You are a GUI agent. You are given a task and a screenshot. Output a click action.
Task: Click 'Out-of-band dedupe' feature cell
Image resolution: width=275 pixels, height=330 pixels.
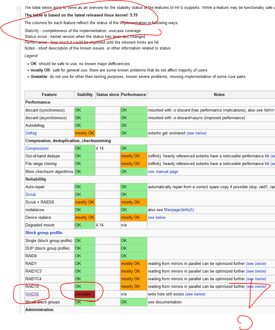click(49, 156)
